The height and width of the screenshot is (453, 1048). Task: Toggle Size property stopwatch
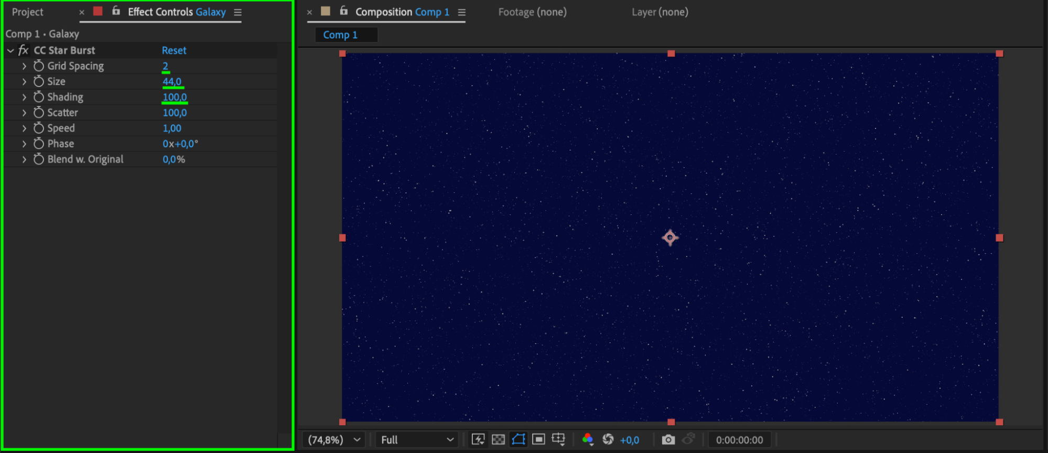tap(39, 81)
